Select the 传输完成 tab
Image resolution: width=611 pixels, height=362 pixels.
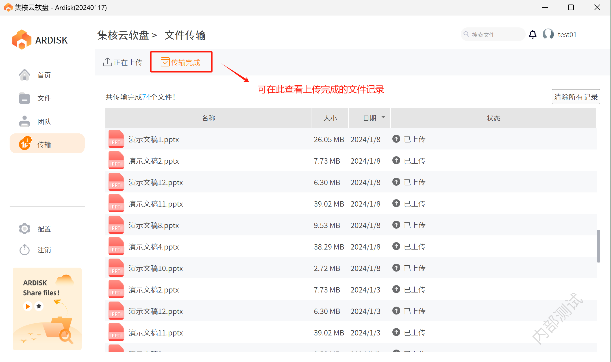click(181, 62)
